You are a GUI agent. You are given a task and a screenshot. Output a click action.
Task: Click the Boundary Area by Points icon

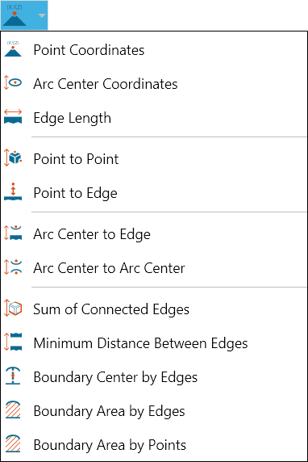click(13, 443)
